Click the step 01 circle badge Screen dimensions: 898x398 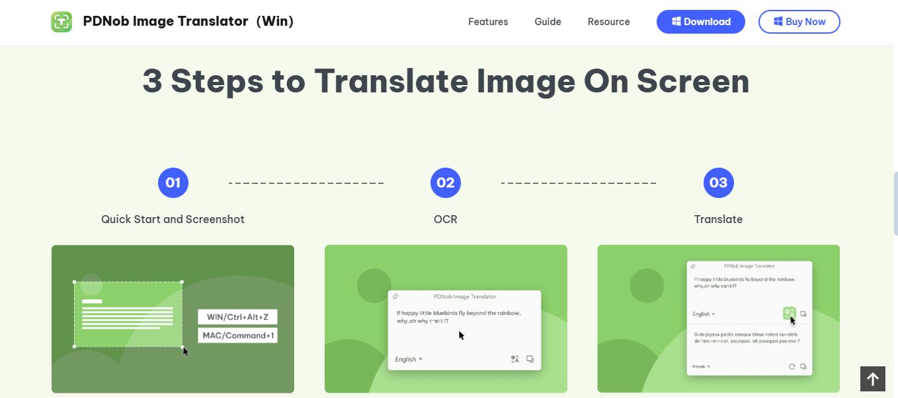(173, 183)
